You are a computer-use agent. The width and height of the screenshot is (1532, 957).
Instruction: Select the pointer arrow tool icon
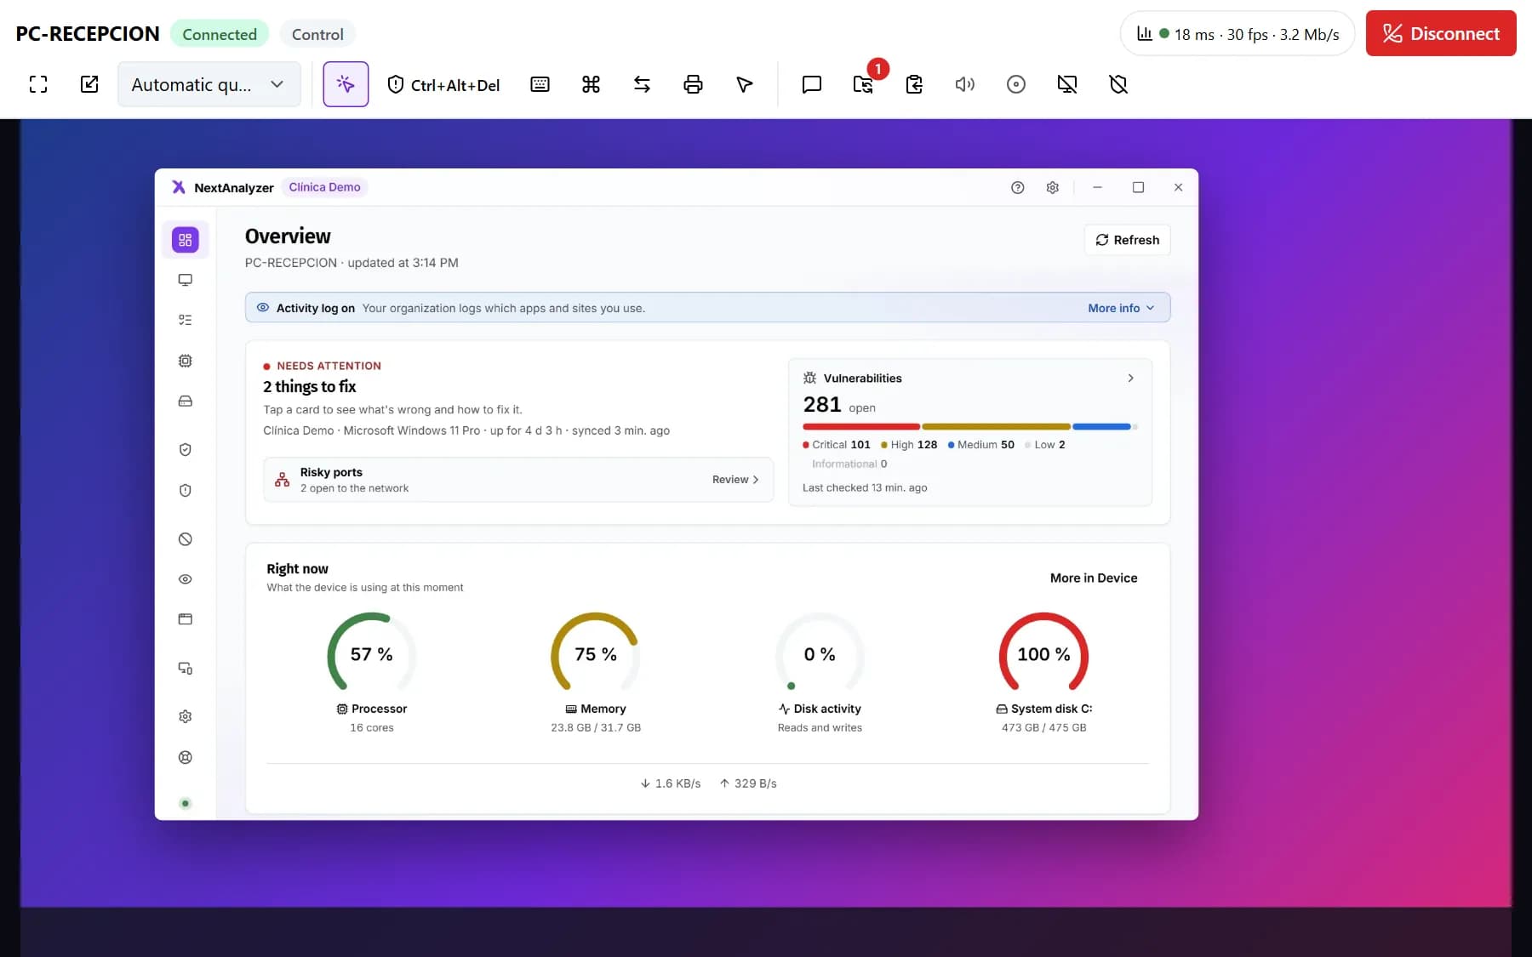click(x=744, y=84)
